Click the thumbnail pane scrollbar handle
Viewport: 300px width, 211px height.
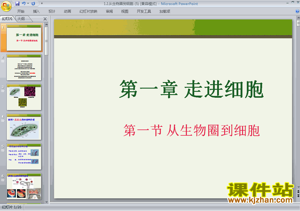46,41
